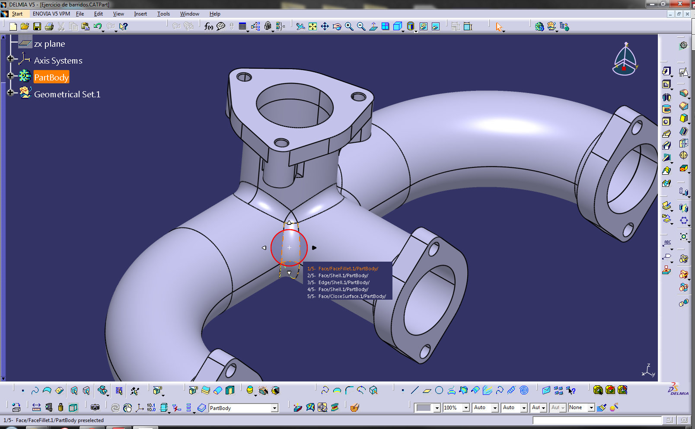695x429 pixels.
Task: Click the Undo arrow icon
Action: click(x=98, y=27)
